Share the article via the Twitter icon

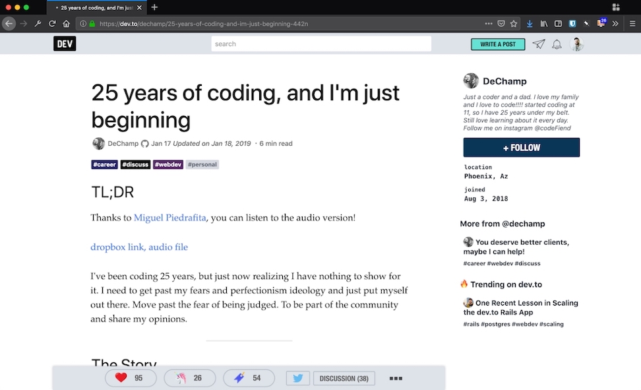click(x=297, y=377)
